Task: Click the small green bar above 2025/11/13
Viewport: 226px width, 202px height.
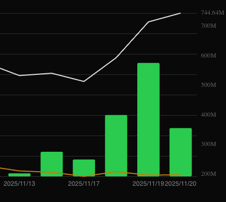Action: pyautogui.click(x=19, y=175)
